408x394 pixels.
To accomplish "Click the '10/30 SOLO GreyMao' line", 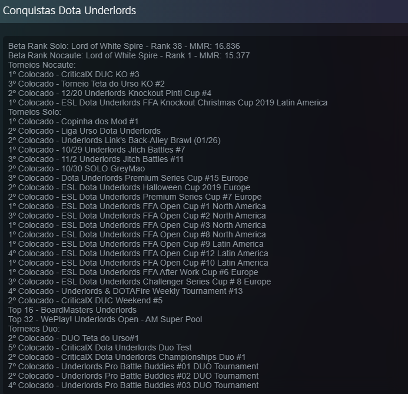I will pyautogui.click(x=77, y=168).
